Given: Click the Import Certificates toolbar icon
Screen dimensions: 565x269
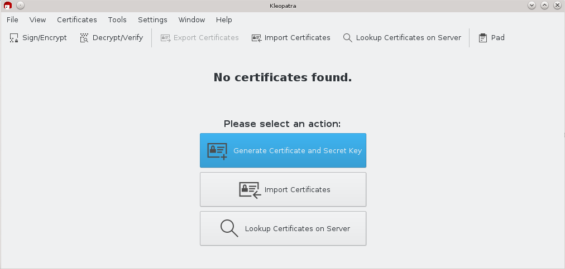Looking at the screenshot, I should pyautogui.click(x=256, y=38).
